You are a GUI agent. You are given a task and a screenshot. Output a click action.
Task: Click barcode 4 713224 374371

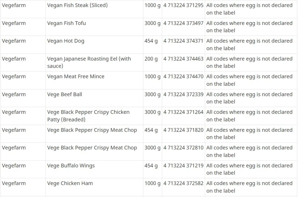point(183,41)
